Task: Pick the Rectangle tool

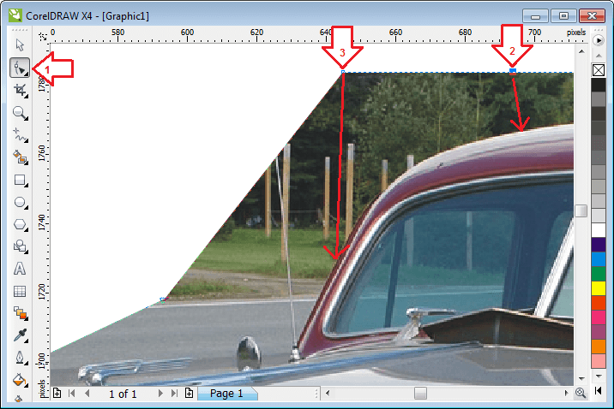Action: pos(20,180)
